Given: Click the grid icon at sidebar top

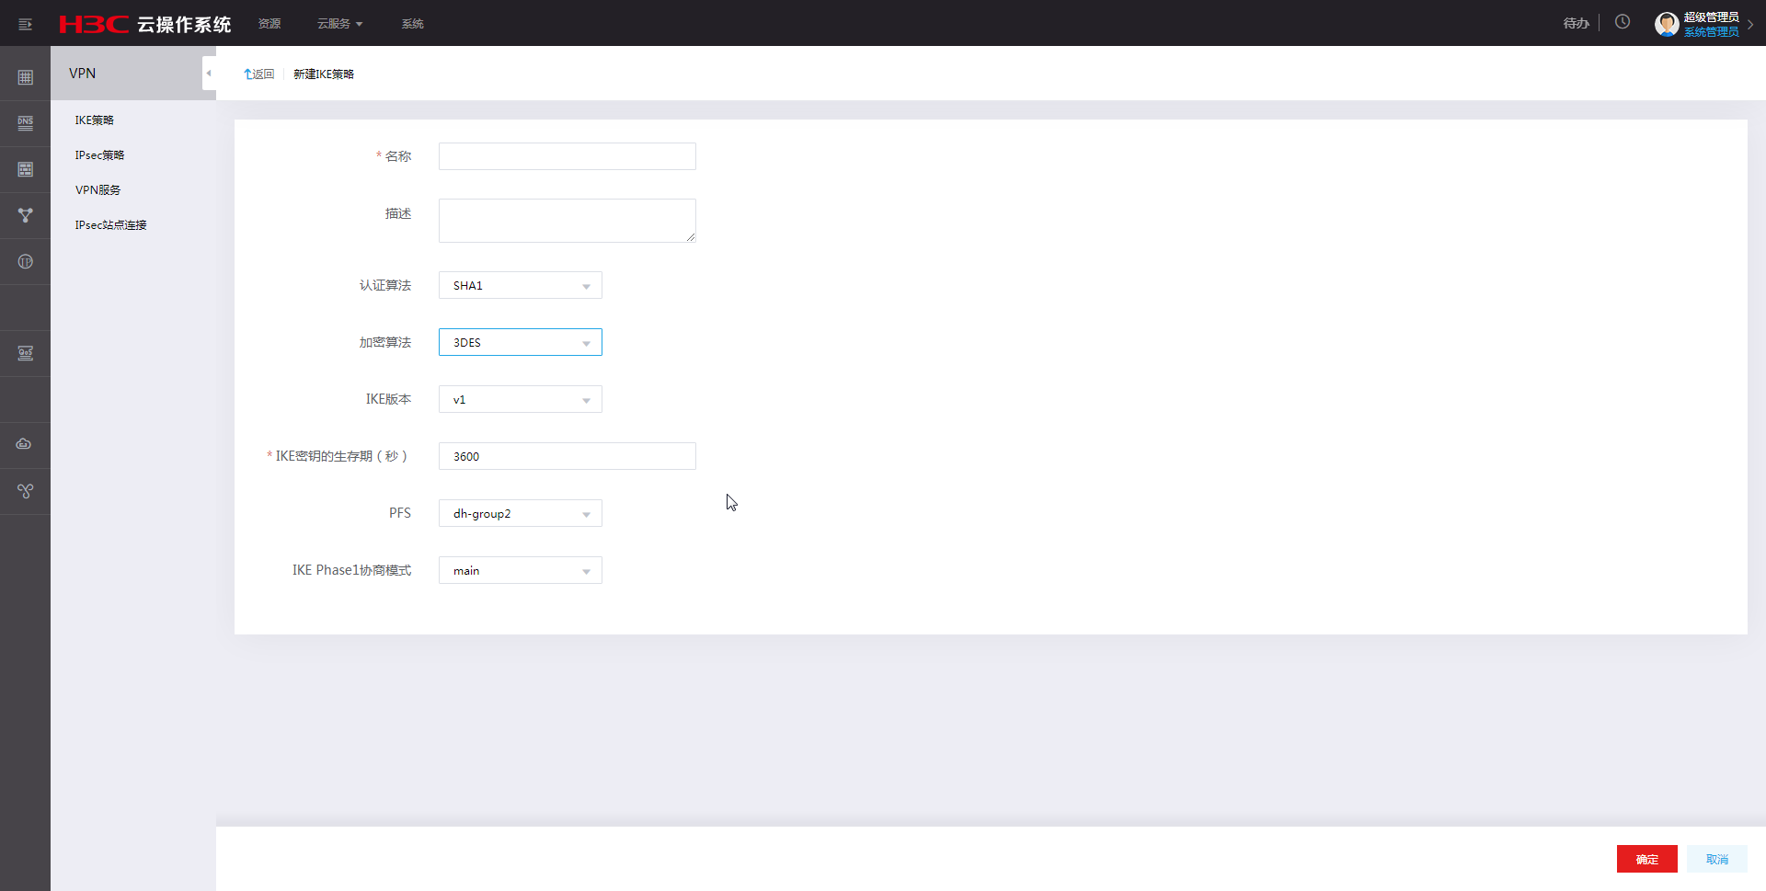Looking at the screenshot, I should tap(25, 77).
